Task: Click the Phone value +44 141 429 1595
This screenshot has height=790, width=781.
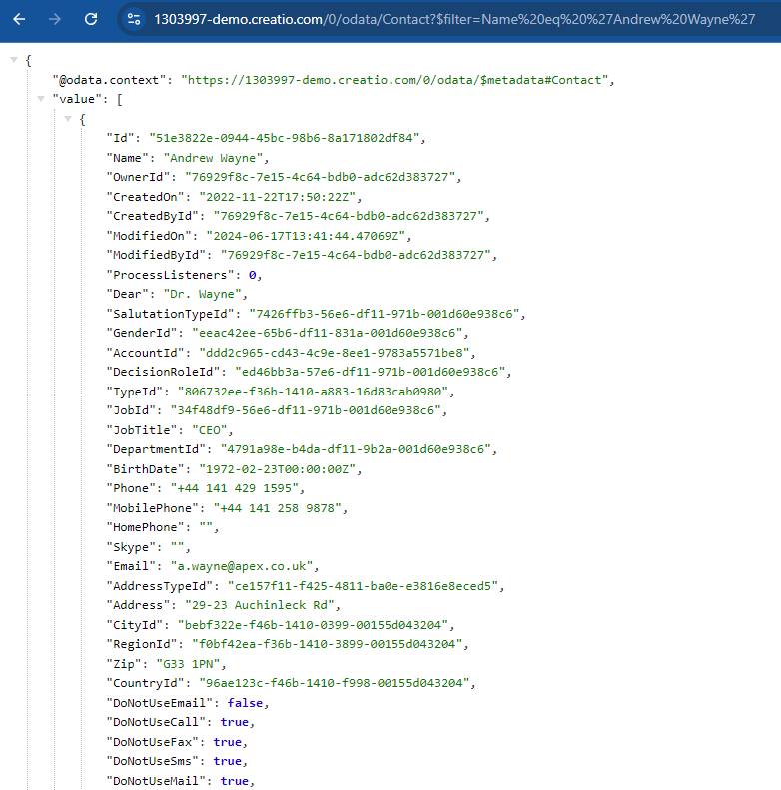Action: [x=235, y=488]
